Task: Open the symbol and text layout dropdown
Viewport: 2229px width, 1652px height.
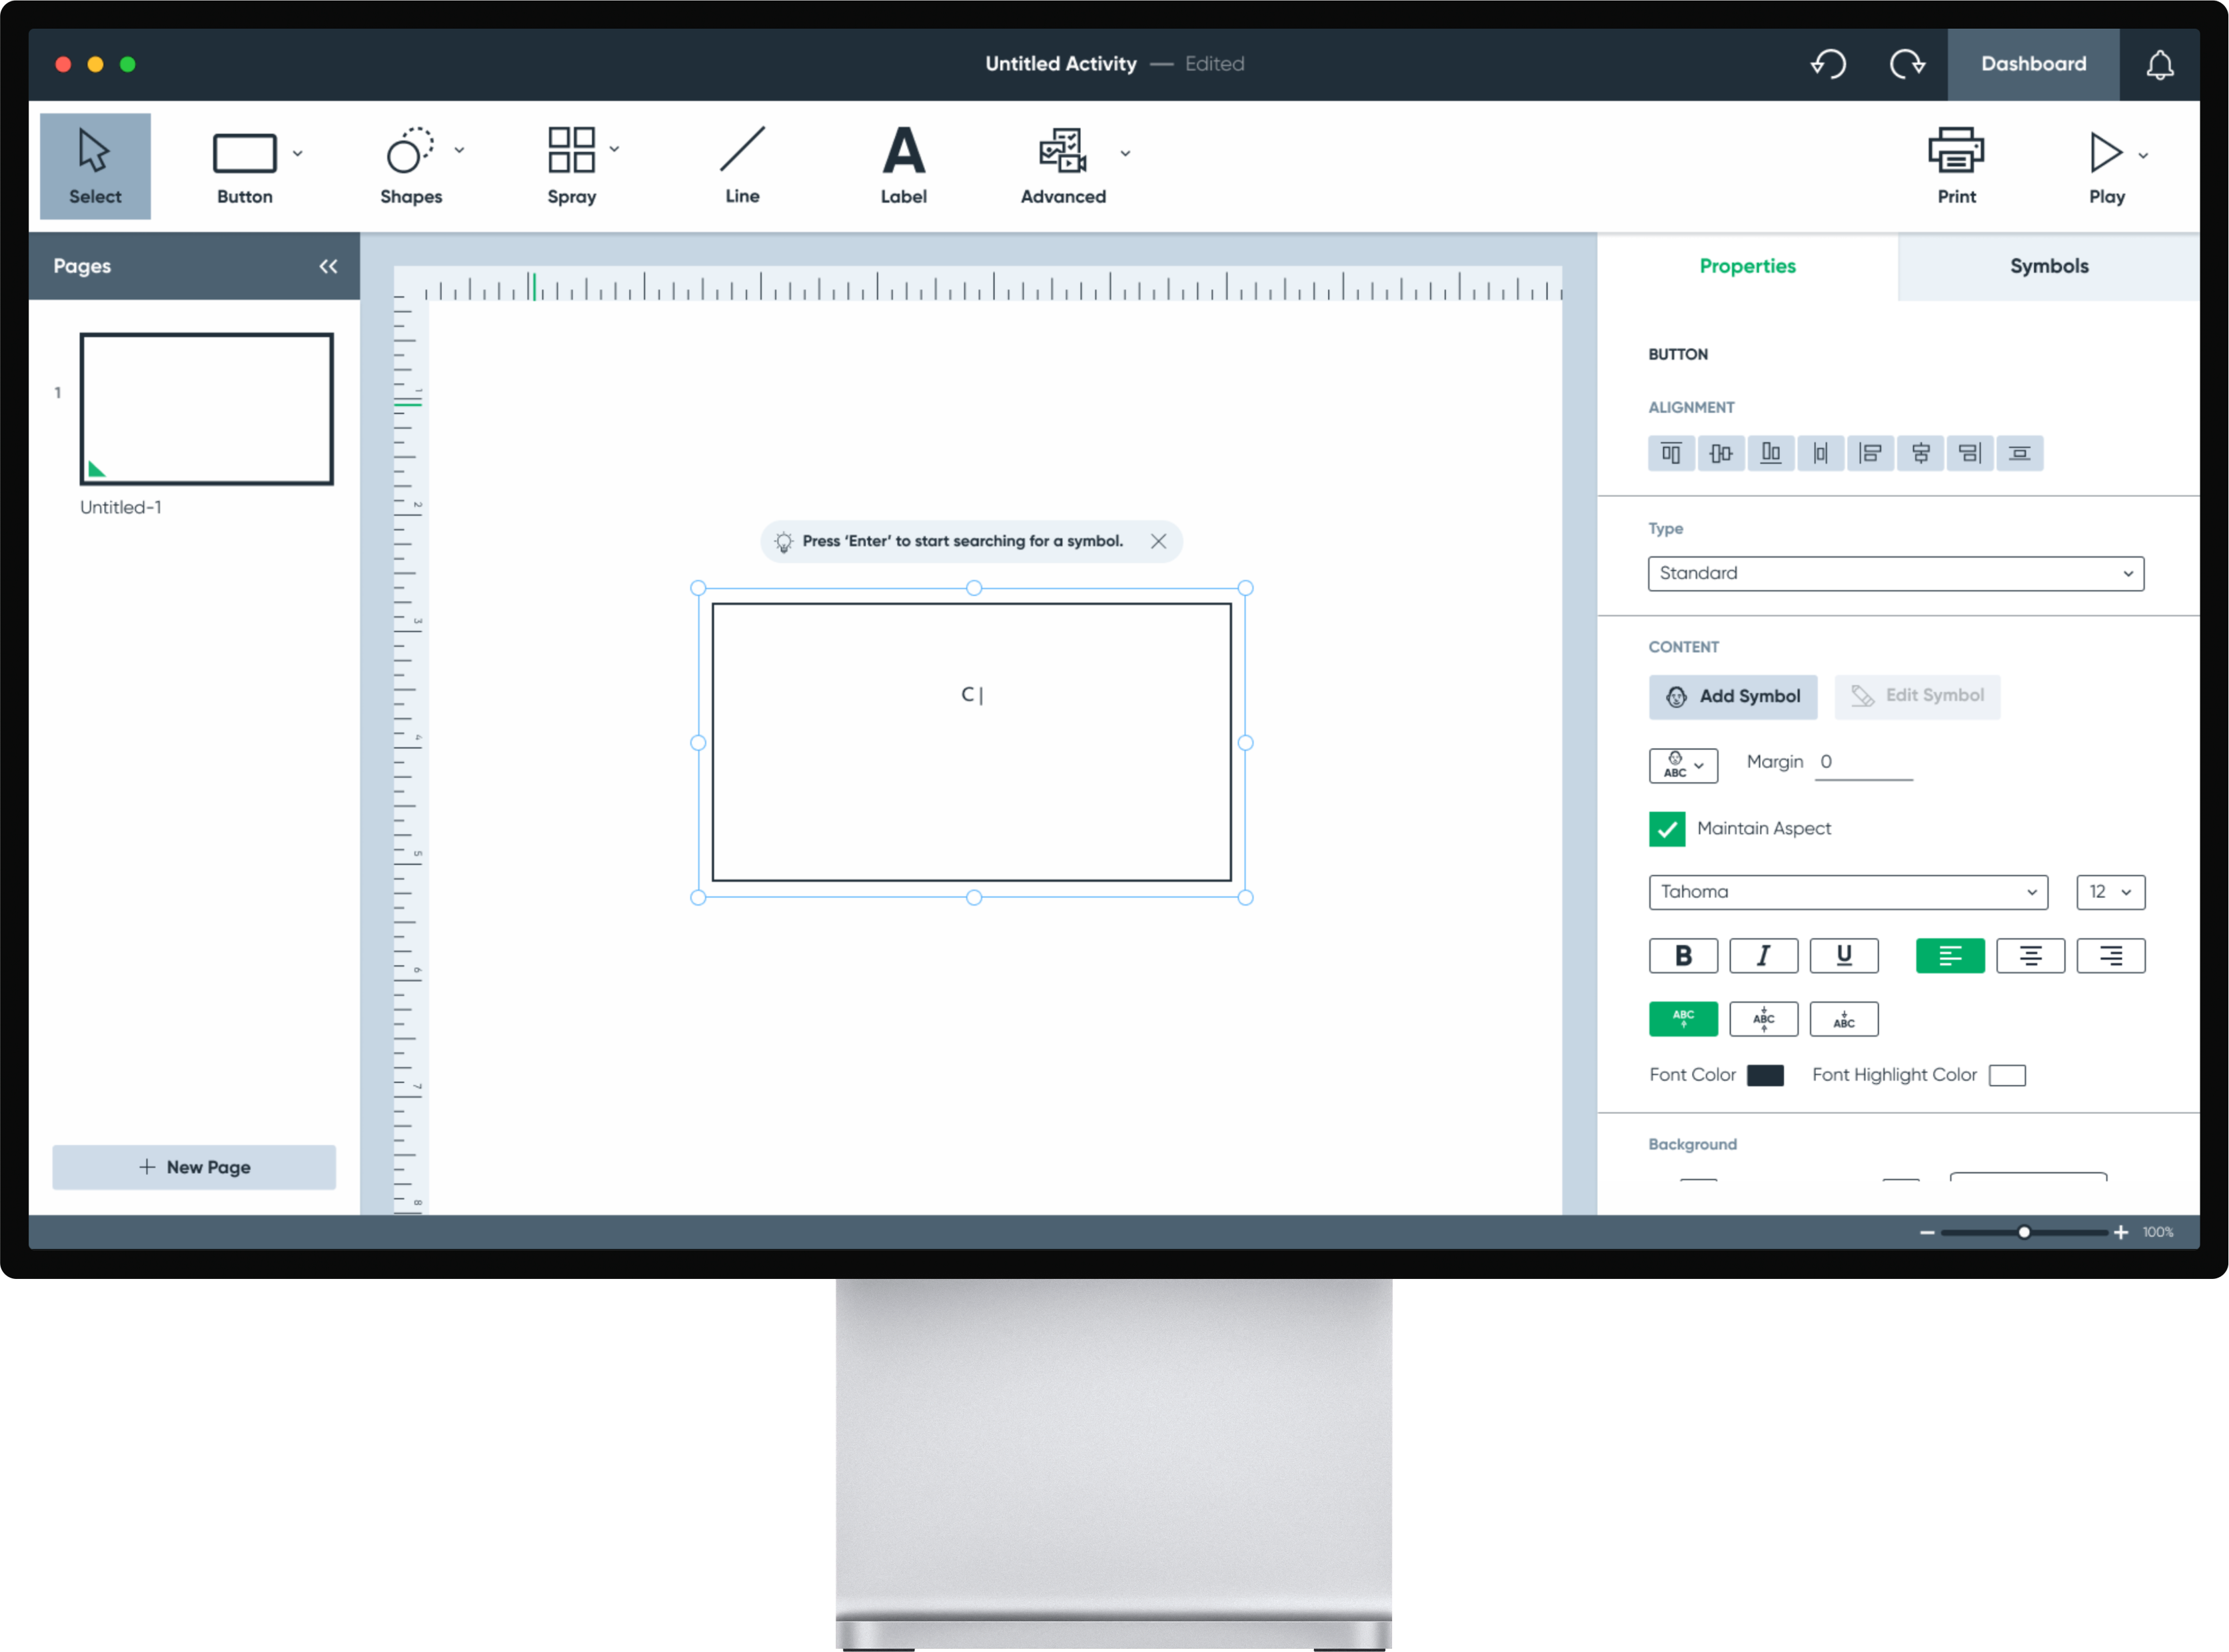Action: click(1684, 766)
